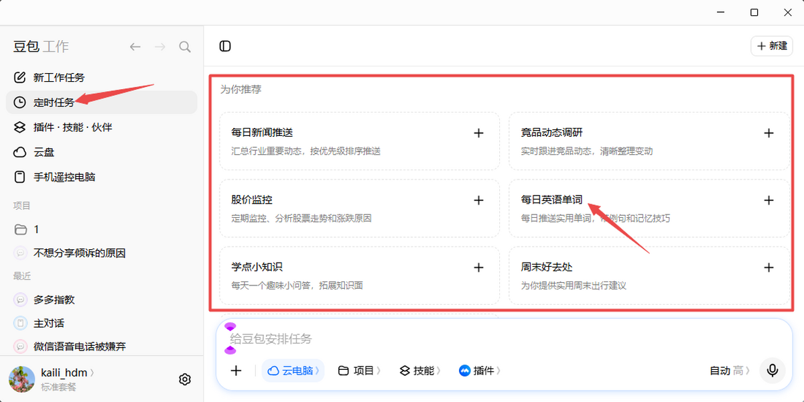The height and width of the screenshot is (402, 804).
Task: Toggle sidebar with the panel icon
Action: pos(225,46)
